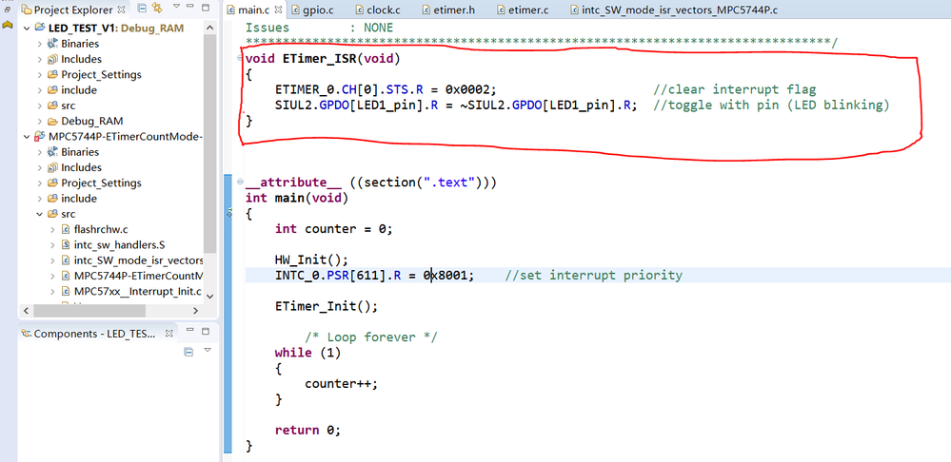The width and height of the screenshot is (951, 462).
Task: Switch to etimer.h editor tab
Action: [446, 10]
